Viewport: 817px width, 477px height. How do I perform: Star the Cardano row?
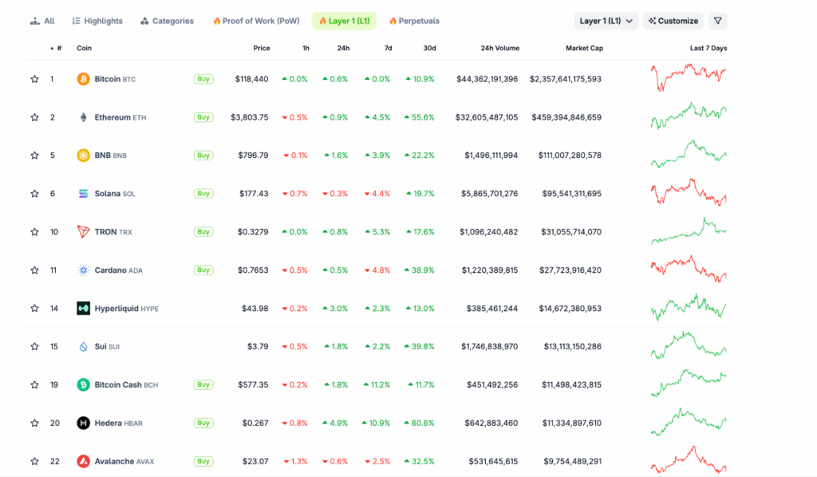(x=34, y=270)
